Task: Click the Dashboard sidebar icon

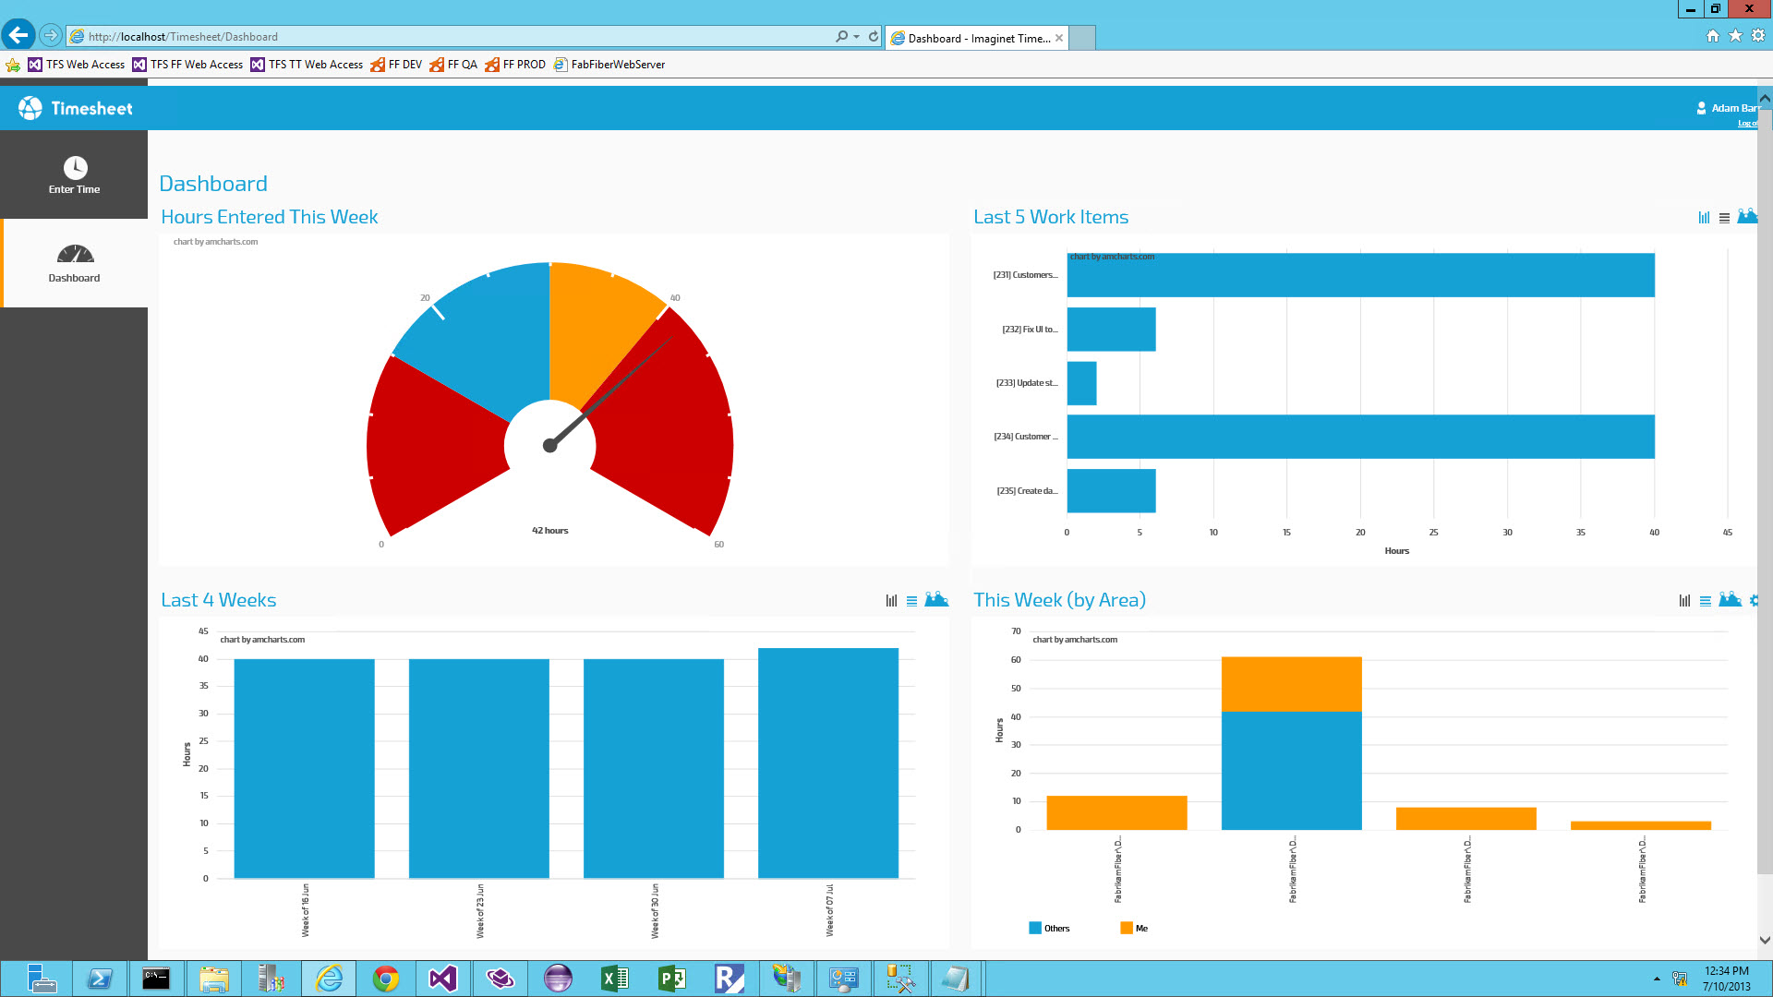Action: click(x=73, y=256)
